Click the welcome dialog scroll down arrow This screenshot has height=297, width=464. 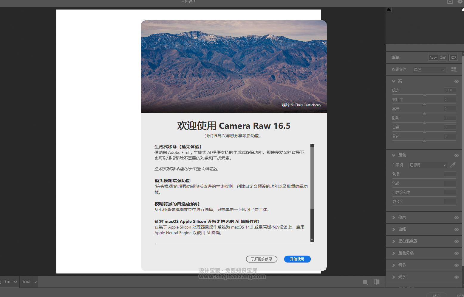(x=312, y=240)
